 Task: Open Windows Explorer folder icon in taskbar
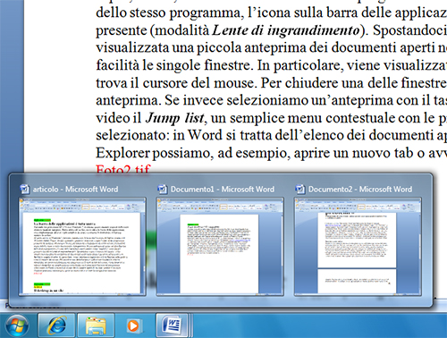coord(96,325)
